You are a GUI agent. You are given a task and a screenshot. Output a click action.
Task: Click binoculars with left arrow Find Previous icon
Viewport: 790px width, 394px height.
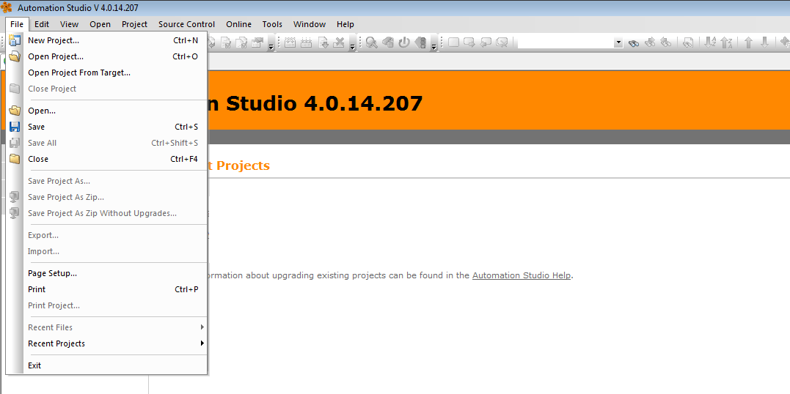tap(665, 42)
